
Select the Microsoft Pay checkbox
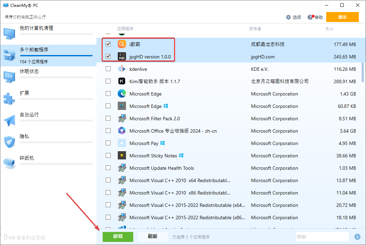click(108, 143)
